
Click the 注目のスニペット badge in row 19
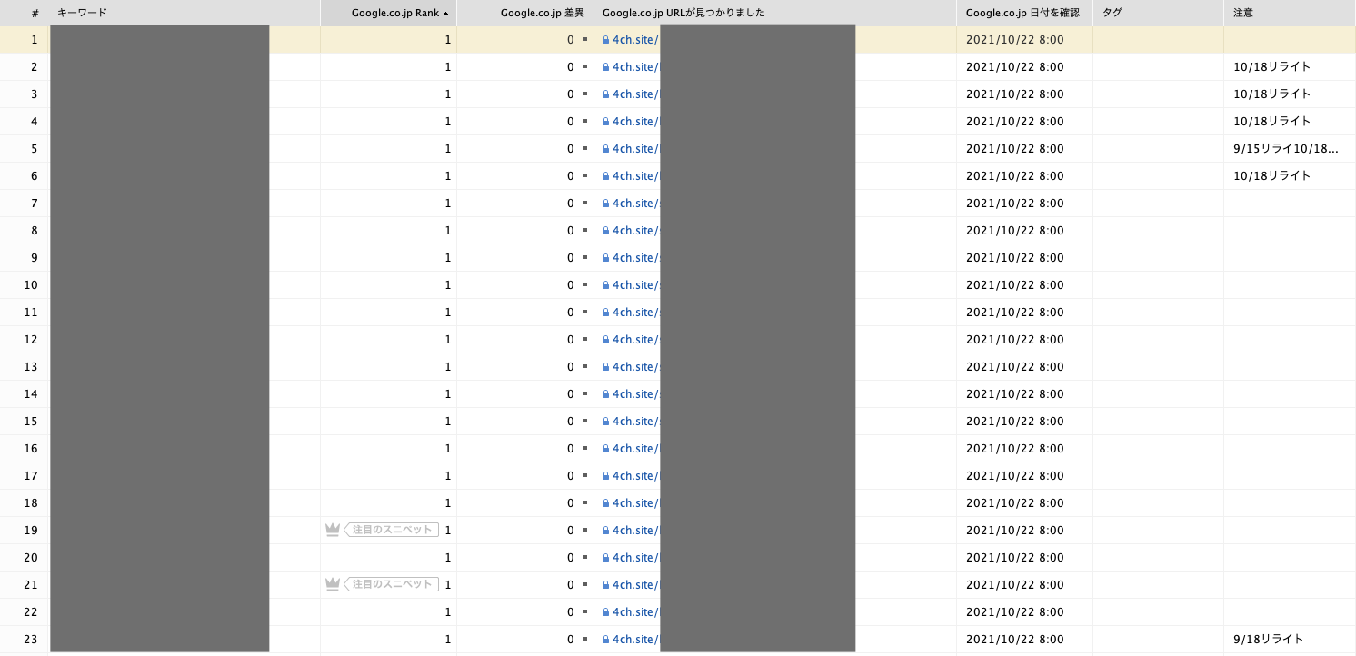click(392, 530)
